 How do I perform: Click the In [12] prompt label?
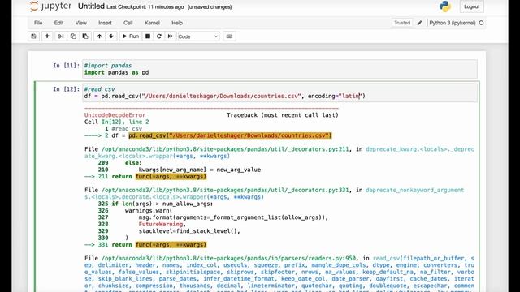(67, 89)
